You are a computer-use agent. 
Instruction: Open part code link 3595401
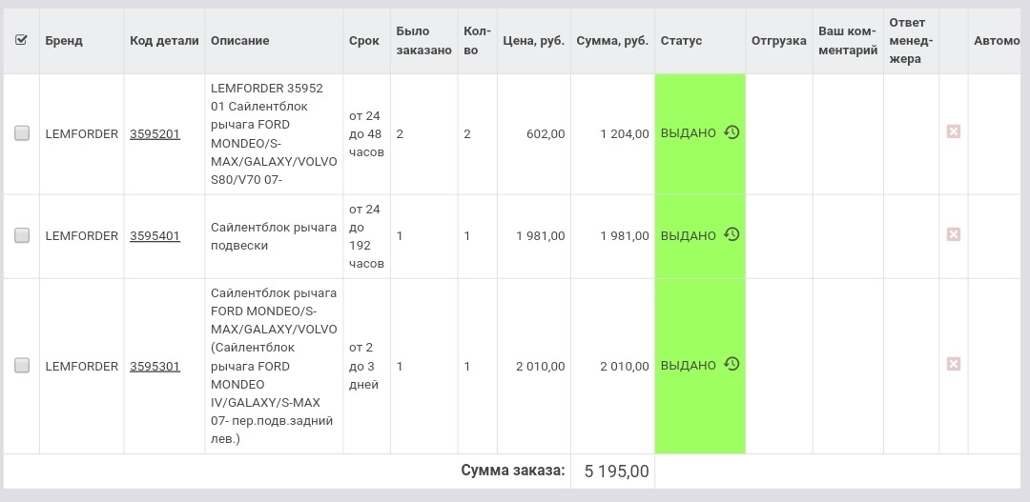pyautogui.click(x=154, y=236)
